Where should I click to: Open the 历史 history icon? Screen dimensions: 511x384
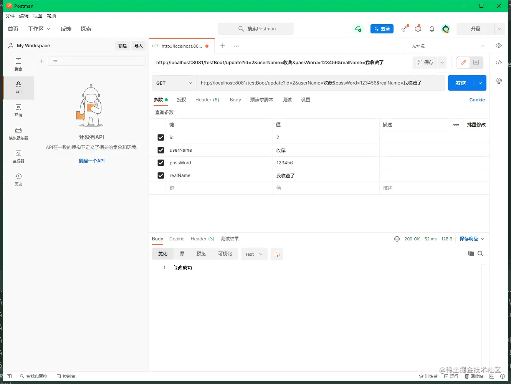[18, 180]
